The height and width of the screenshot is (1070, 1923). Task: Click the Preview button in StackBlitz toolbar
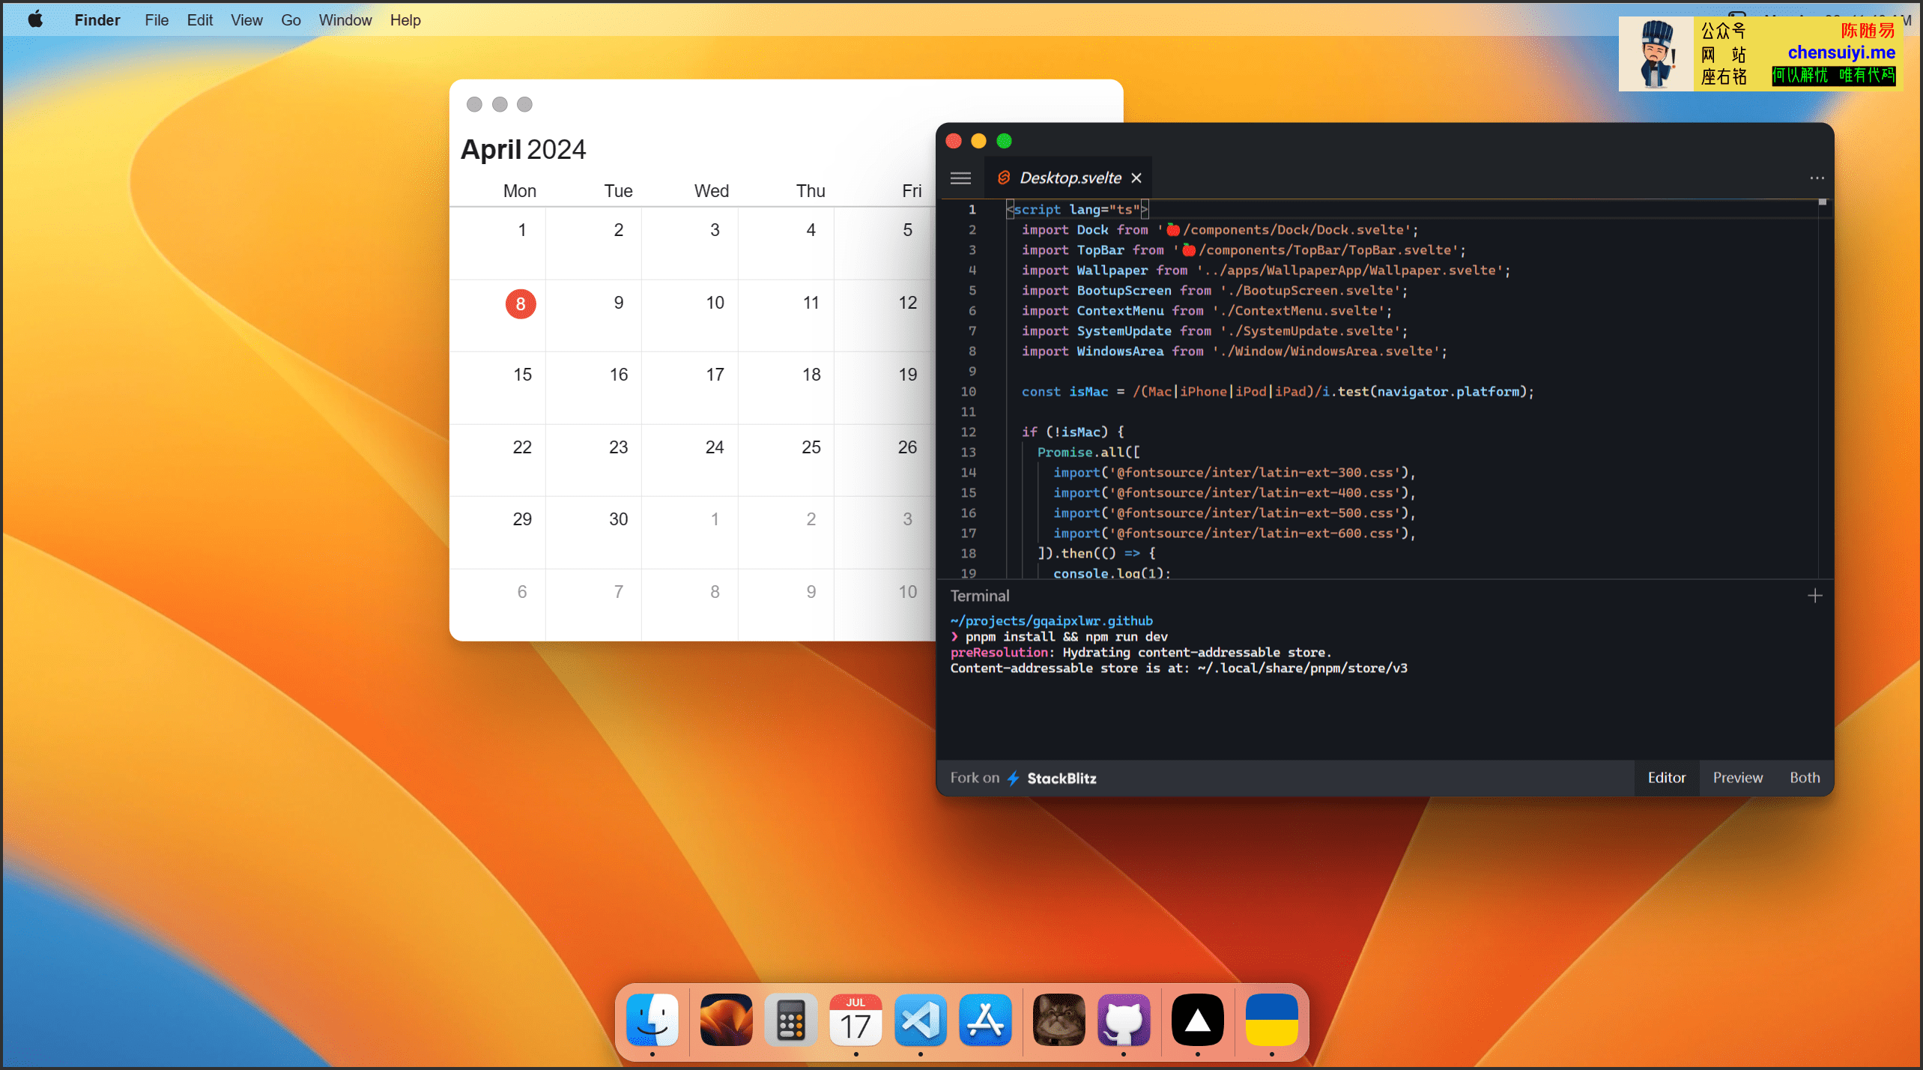point(1739,776)
